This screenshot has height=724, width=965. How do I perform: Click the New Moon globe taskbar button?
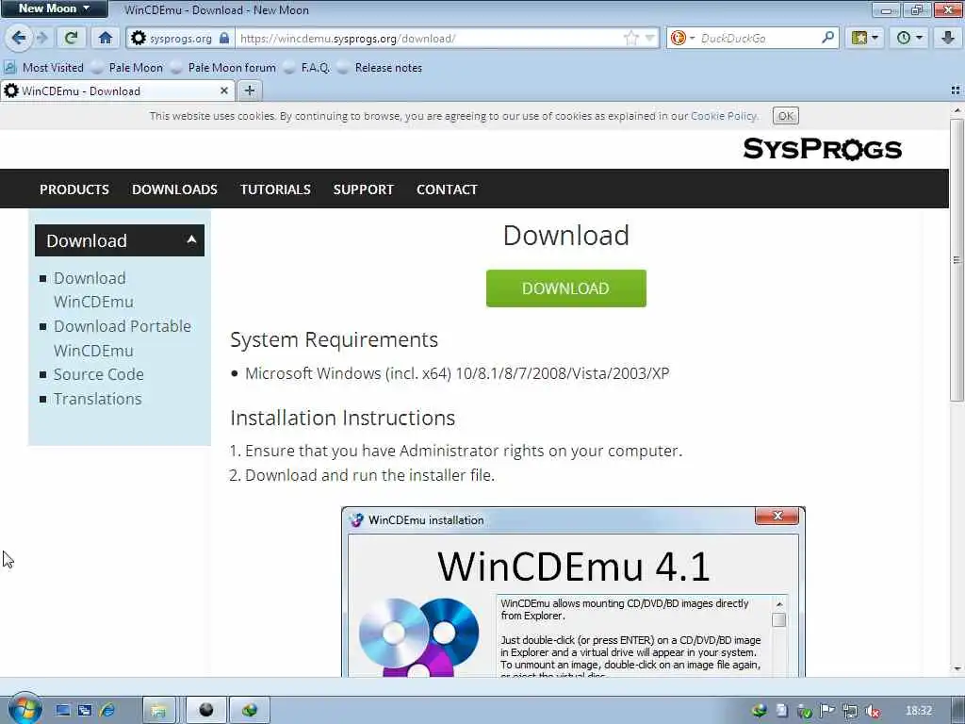click(x=249, y=711)
